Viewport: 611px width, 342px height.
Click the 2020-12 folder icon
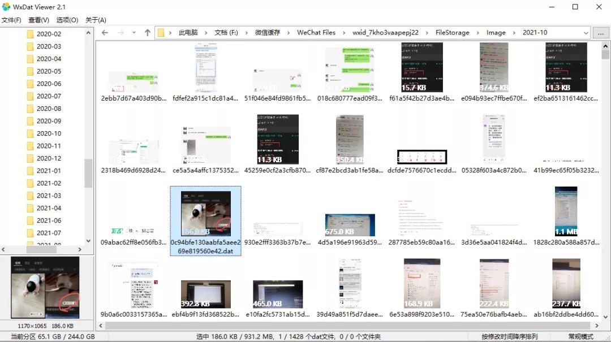pyautogui.click(x=31, y=158)
